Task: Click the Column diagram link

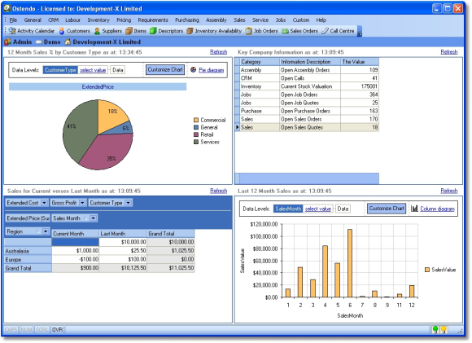Action: [x=437, y=209]
